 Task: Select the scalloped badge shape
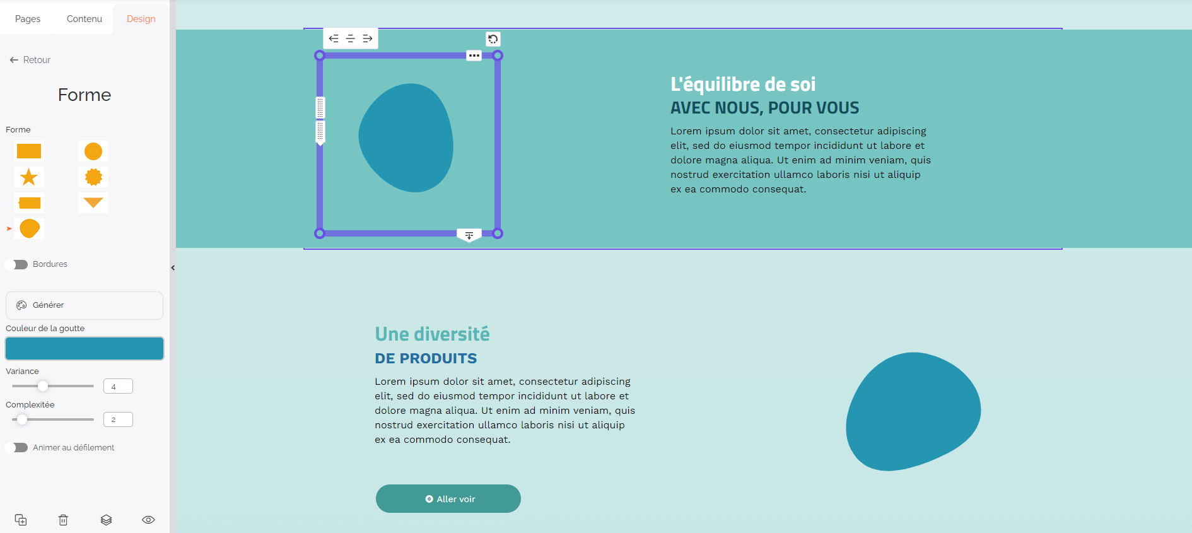pos(93,177)
